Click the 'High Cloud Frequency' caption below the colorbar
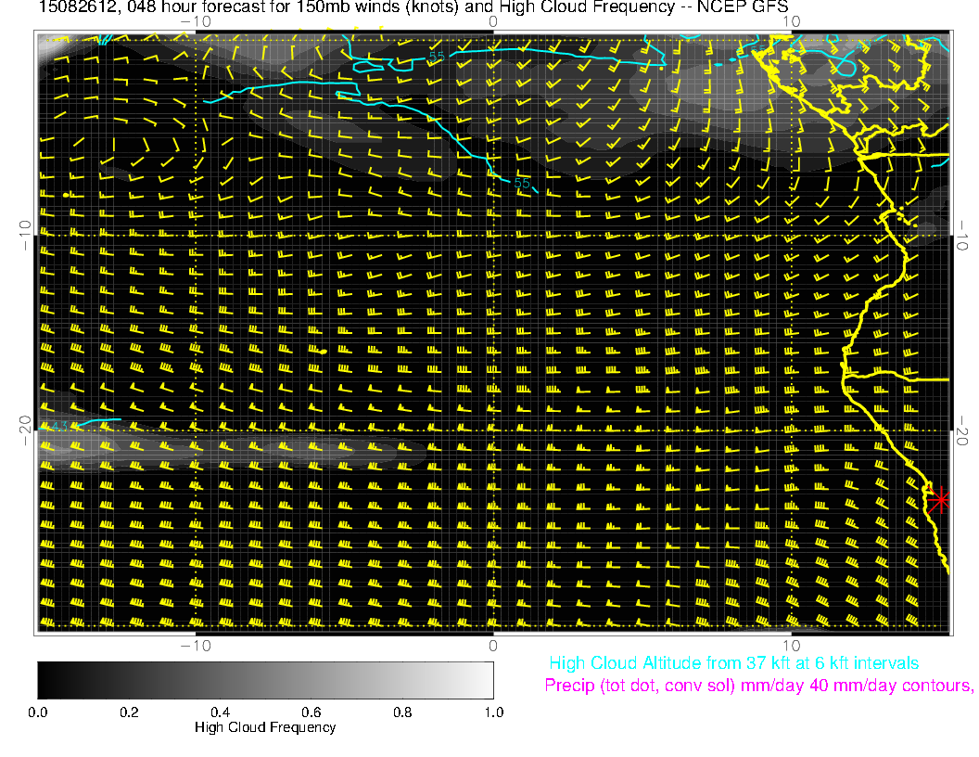Image resolution: width=979 pixels, height=757 pixels. click(x=265, y=727)
